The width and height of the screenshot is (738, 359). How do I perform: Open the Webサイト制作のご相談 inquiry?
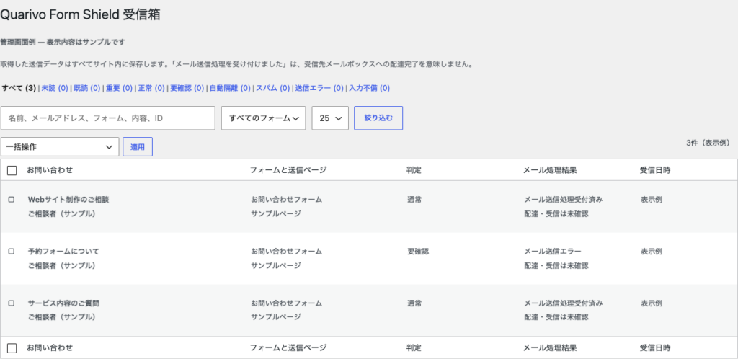click(68, 200)
